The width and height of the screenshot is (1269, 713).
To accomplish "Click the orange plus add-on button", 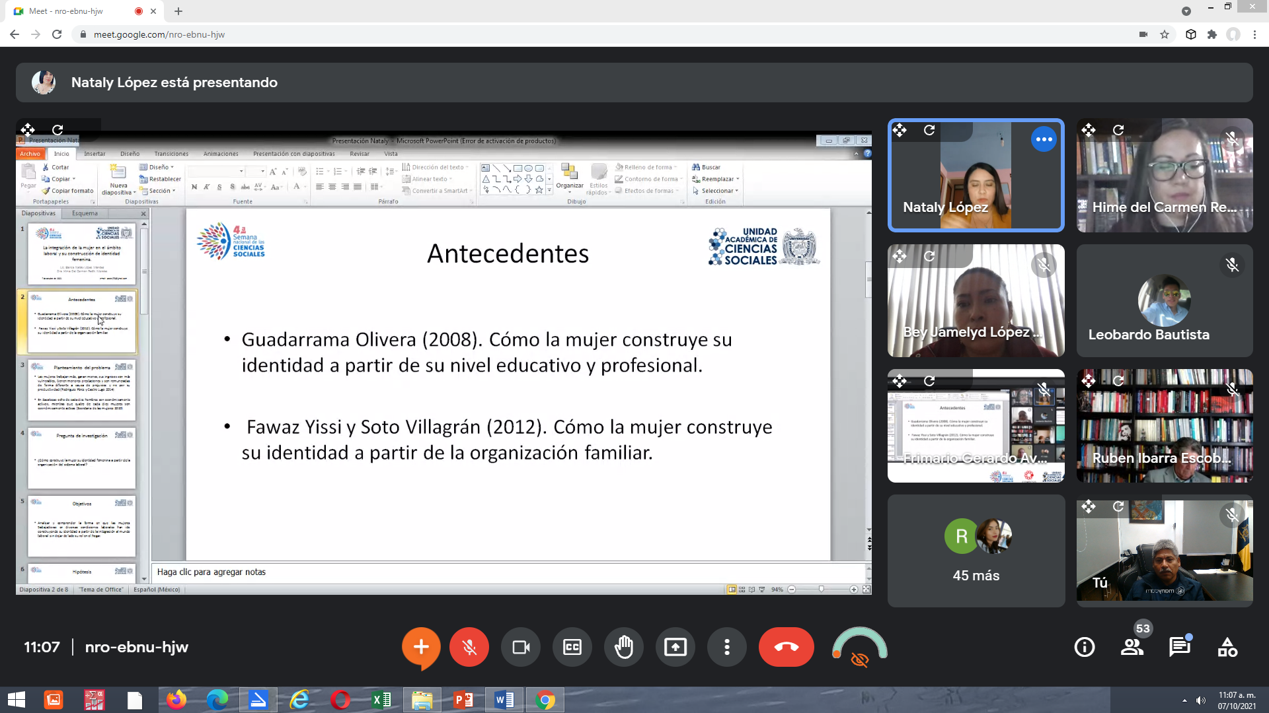I will (421, 647).
